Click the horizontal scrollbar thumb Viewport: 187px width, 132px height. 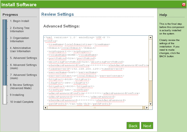tap(95, 108)
